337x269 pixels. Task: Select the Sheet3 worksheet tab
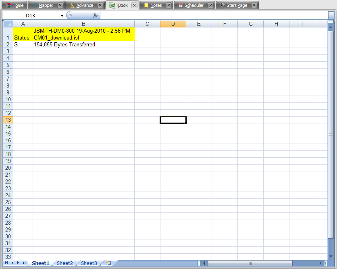(x=89, y=263)
